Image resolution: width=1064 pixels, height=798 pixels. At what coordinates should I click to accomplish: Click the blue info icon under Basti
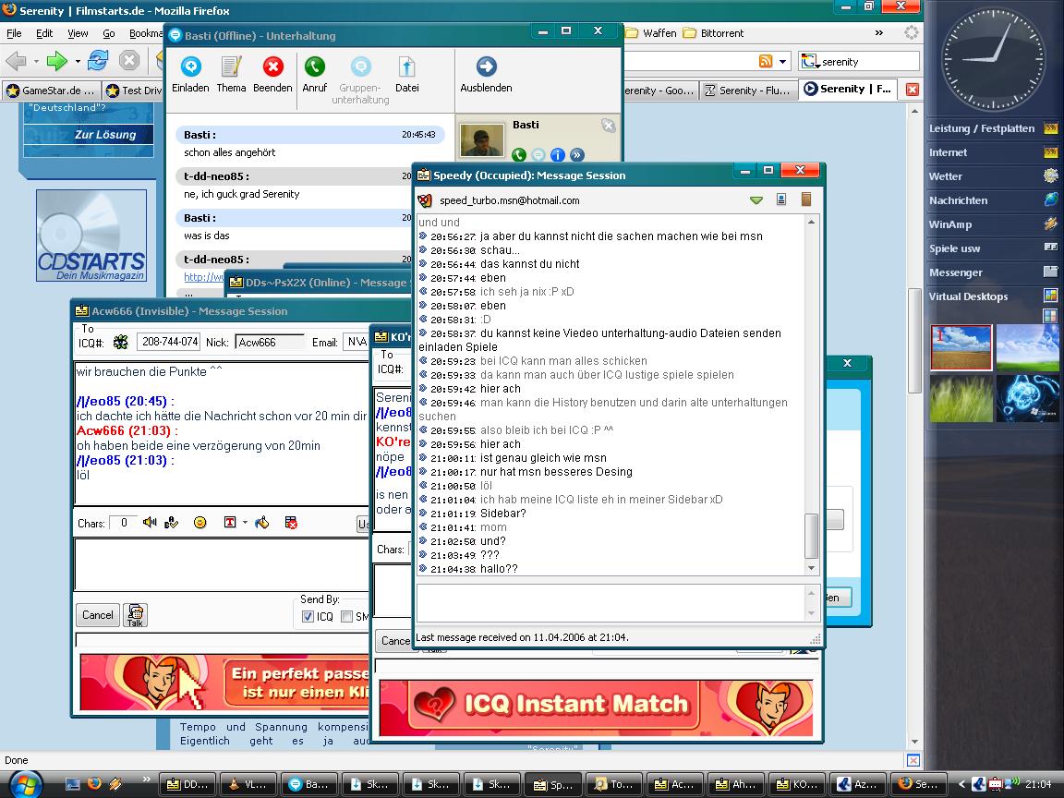558,155
